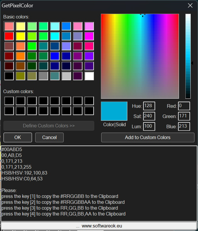This screenshot has width=198, height=231.
Task: Click the Red value field
Action: coord(184,106)
